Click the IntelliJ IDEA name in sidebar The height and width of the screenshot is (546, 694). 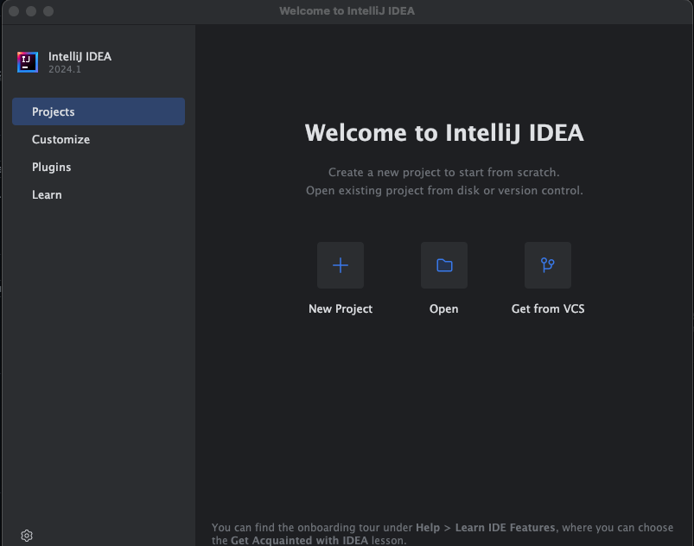(x=80, y=57)
